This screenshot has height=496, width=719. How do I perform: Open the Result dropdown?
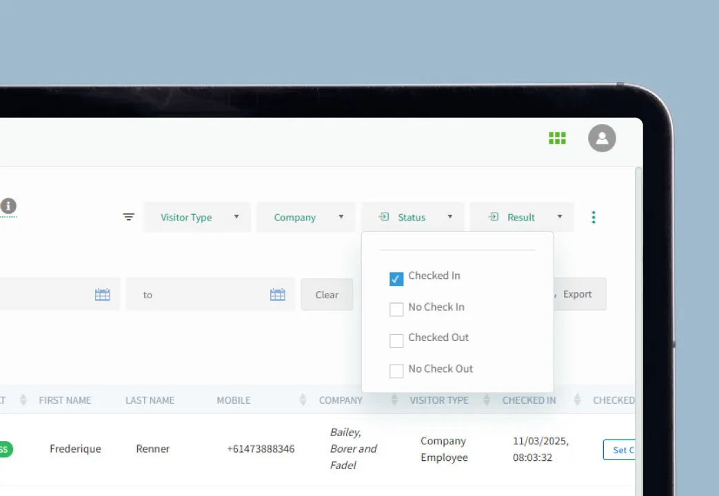click(x=521, y=217)
